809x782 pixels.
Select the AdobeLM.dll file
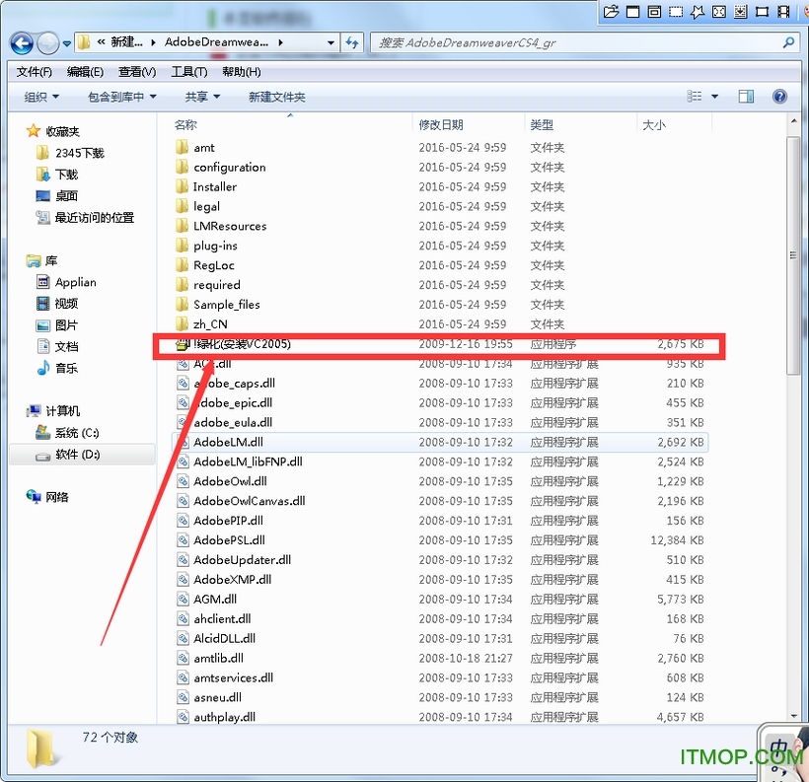pos(439,442)
